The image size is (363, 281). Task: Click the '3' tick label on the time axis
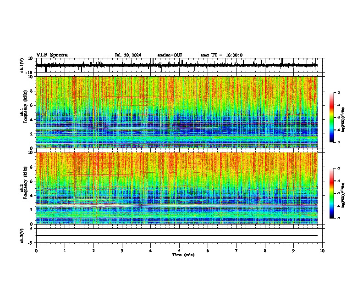click(122, 251)
